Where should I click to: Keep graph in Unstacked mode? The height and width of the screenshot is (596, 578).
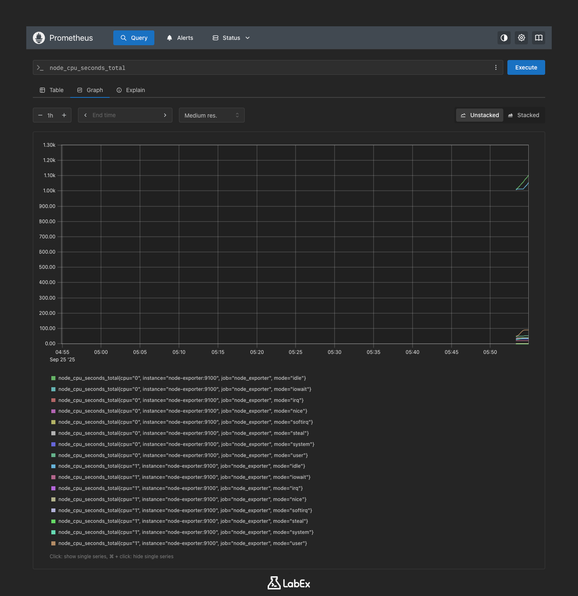point(479,115)
